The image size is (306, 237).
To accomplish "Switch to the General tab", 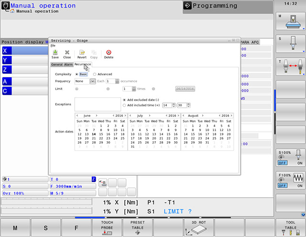I will point(57,64).
